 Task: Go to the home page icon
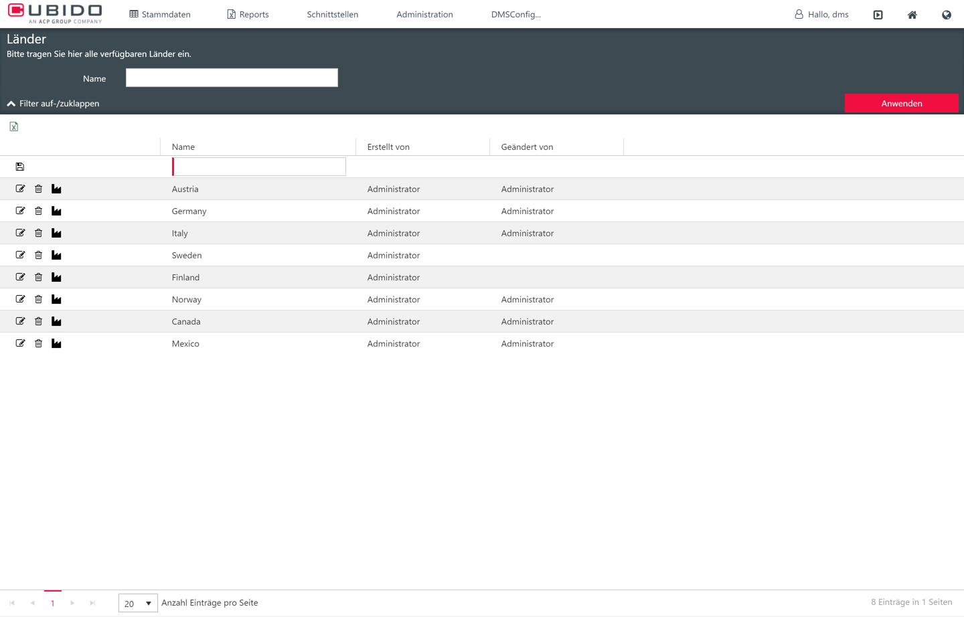tap(912, 15)
